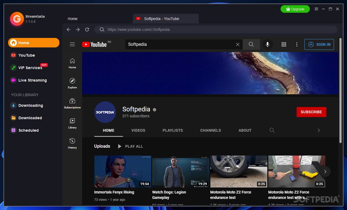Open the Home sidebar item
Screen dimensions: 347x210
point(34,43)
